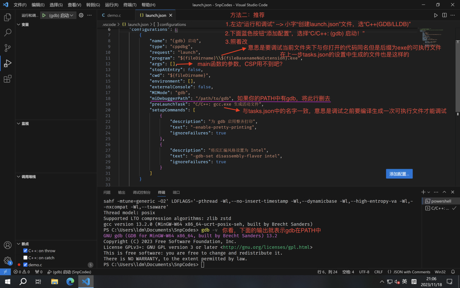Select the C/C++ task terminal entry
This screenshot has width=460, height=288.
tap(441, 208)
